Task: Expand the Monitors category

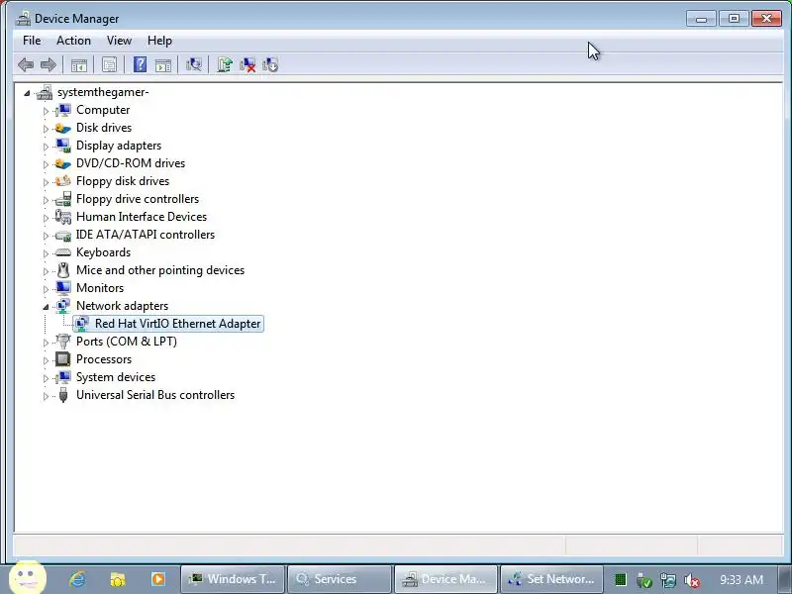Action: [46, 289]
